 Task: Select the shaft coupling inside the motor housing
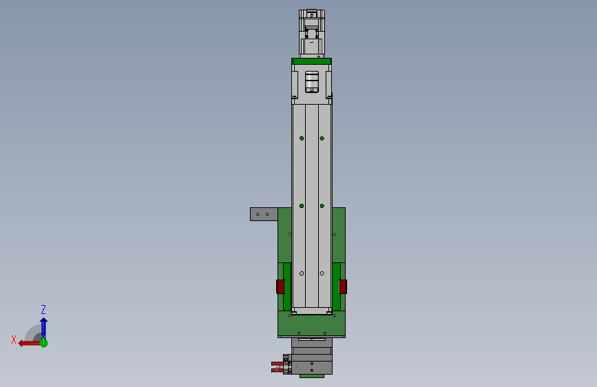312,81
